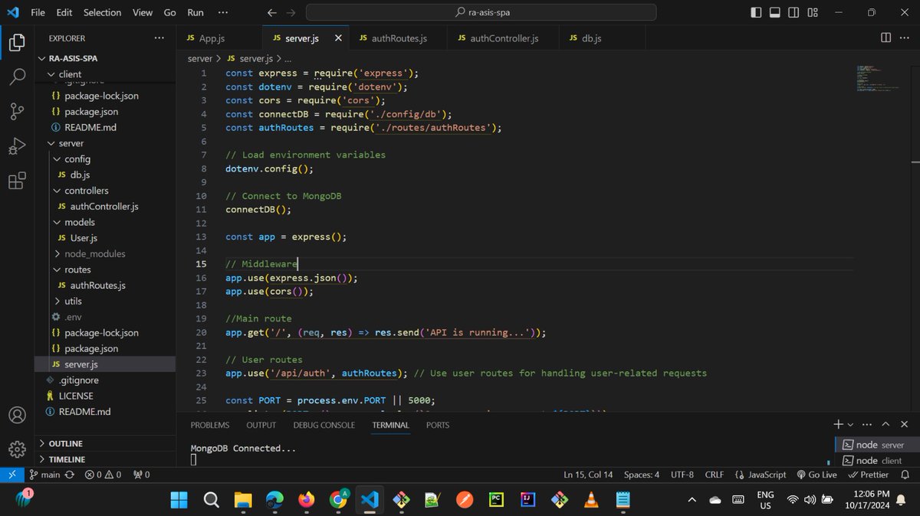Select the UTF-8 encoding indicator
Image resolution: width=920 pixels, height=516 pixels.
[682, 475]
